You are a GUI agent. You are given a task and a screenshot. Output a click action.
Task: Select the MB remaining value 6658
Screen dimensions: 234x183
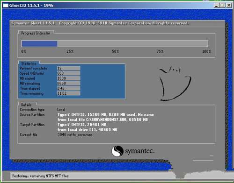click(69, 83)
